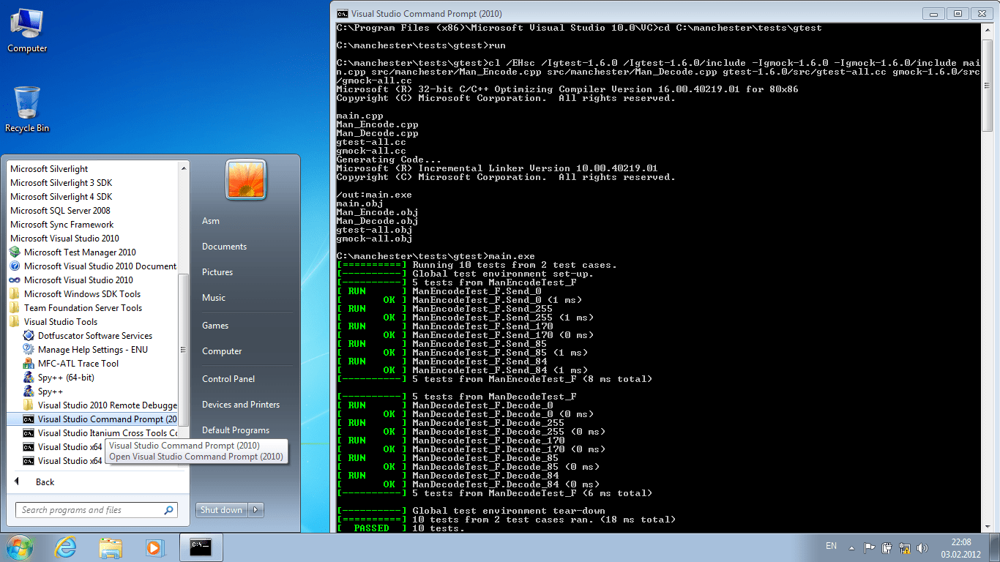Open the Asm user folder link
The image size is (1000, 562).
pos(211,221)
